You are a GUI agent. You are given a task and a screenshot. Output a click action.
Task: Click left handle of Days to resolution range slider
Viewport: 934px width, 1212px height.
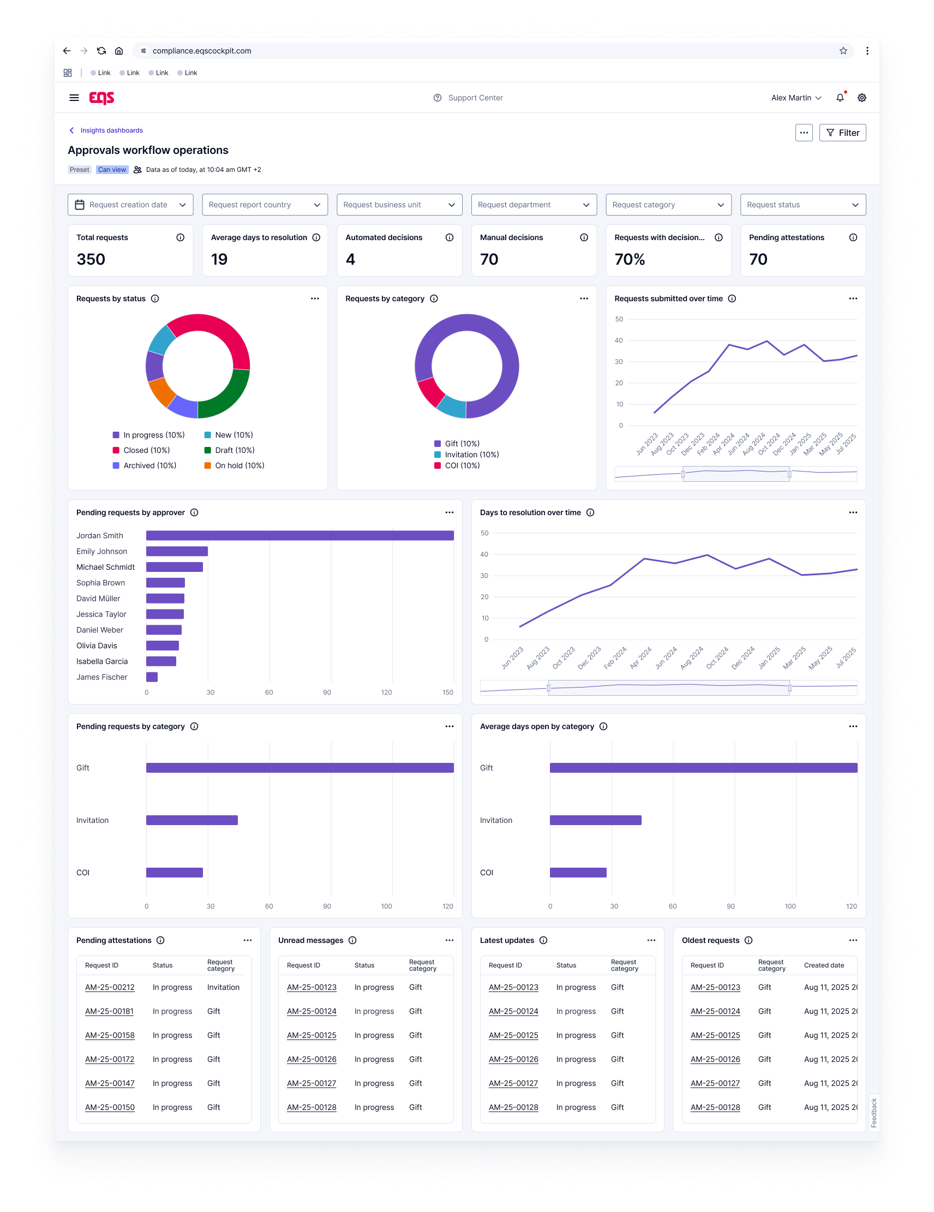(x=549, y=688)
